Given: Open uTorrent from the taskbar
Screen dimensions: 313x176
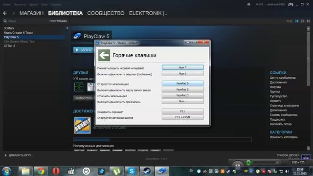Looking at the screenshot, I should coord(116,171).
